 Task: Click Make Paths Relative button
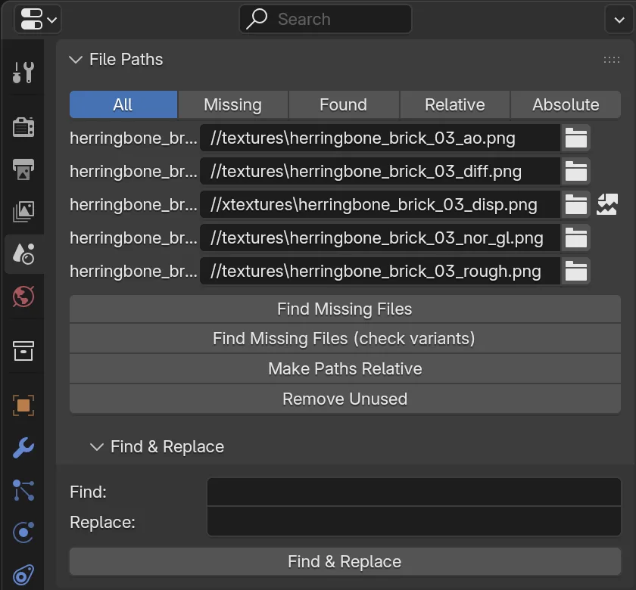click(x=344, y=369)
